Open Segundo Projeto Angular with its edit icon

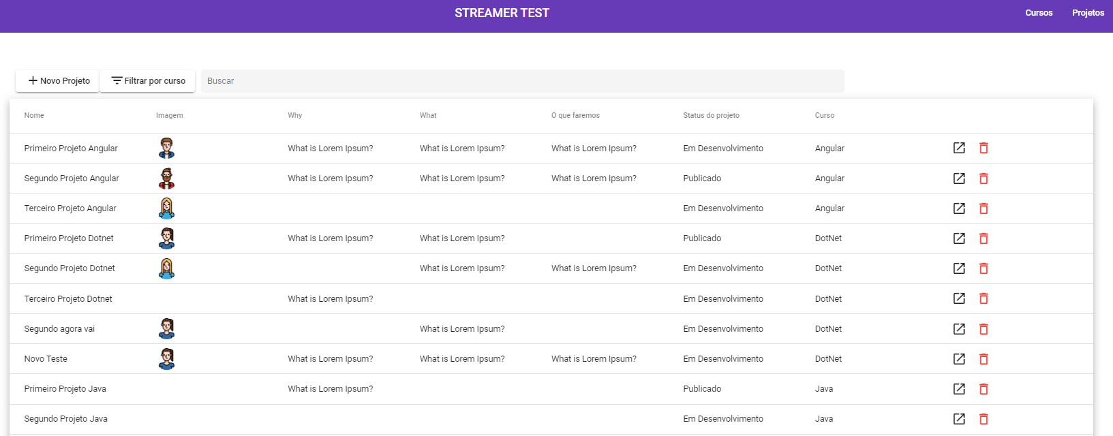click(x=959, y=178)
